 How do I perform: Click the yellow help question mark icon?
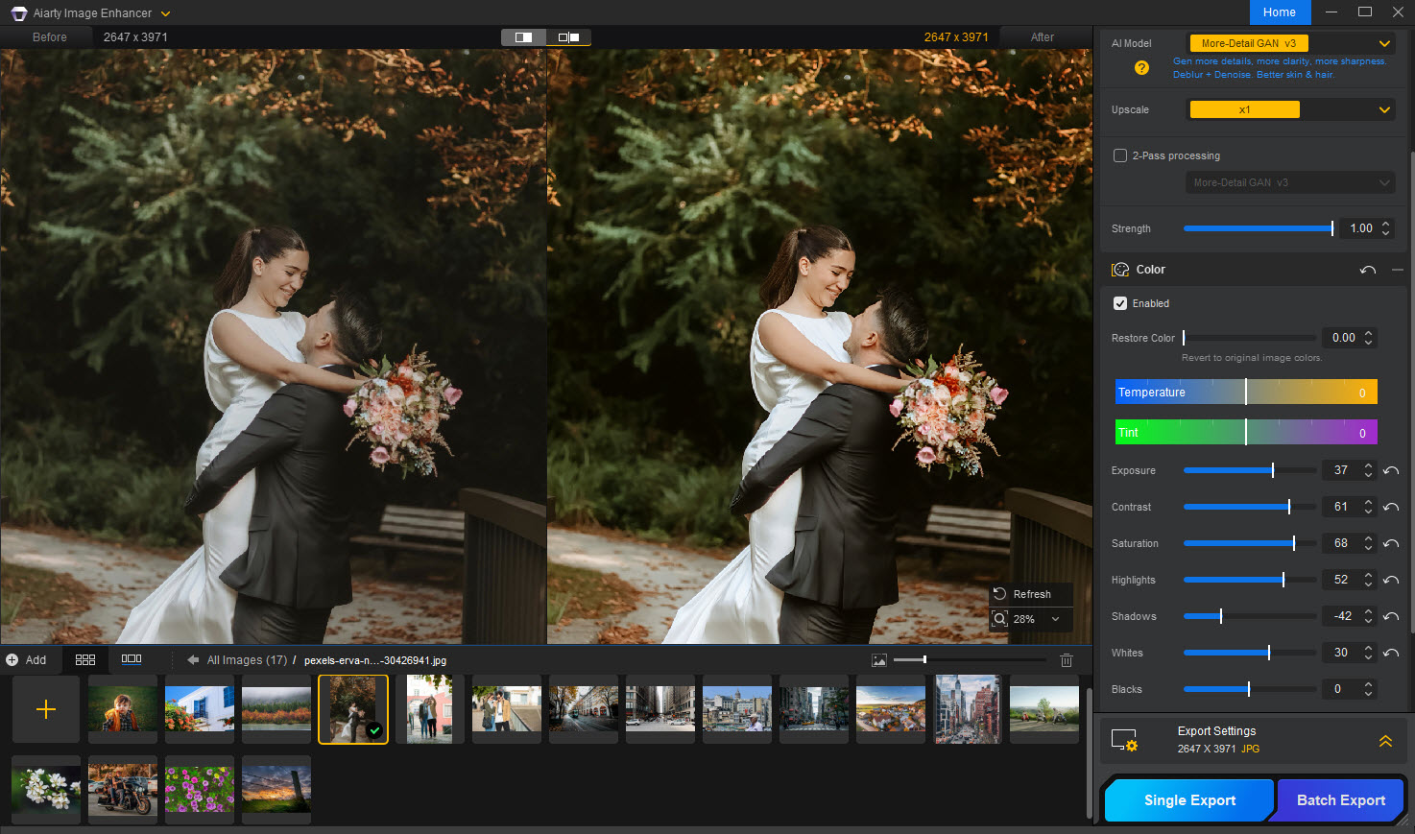click(1141, 68)
